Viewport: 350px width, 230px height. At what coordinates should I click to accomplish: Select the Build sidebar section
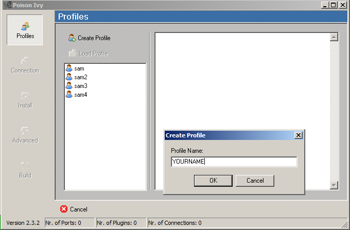(25, 170)
